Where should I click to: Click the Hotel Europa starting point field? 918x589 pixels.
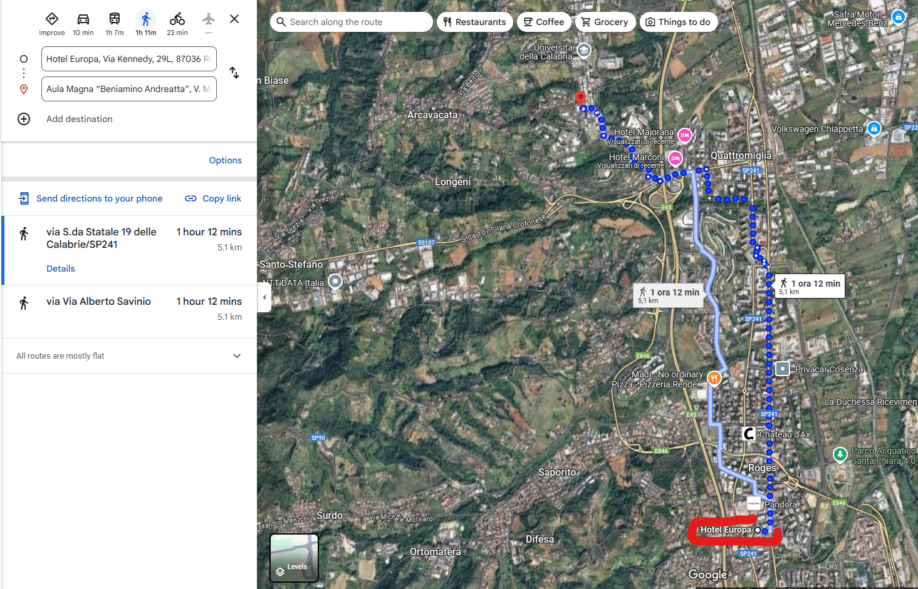point(128,59)
